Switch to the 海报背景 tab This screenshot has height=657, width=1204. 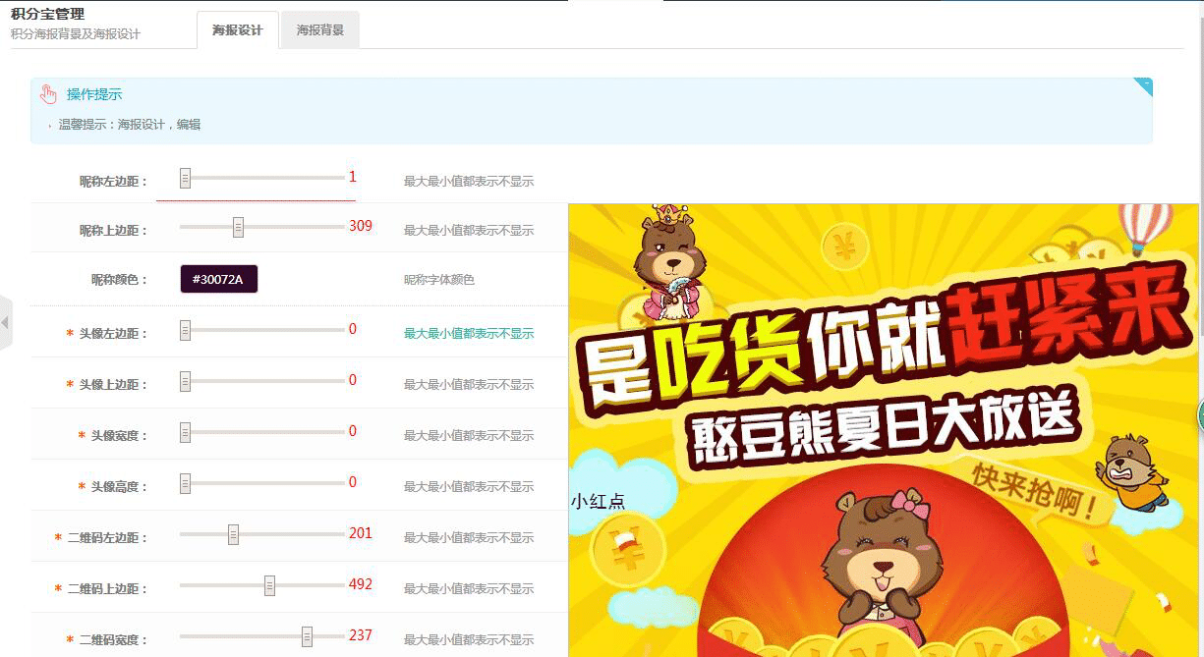coord(320,30)
